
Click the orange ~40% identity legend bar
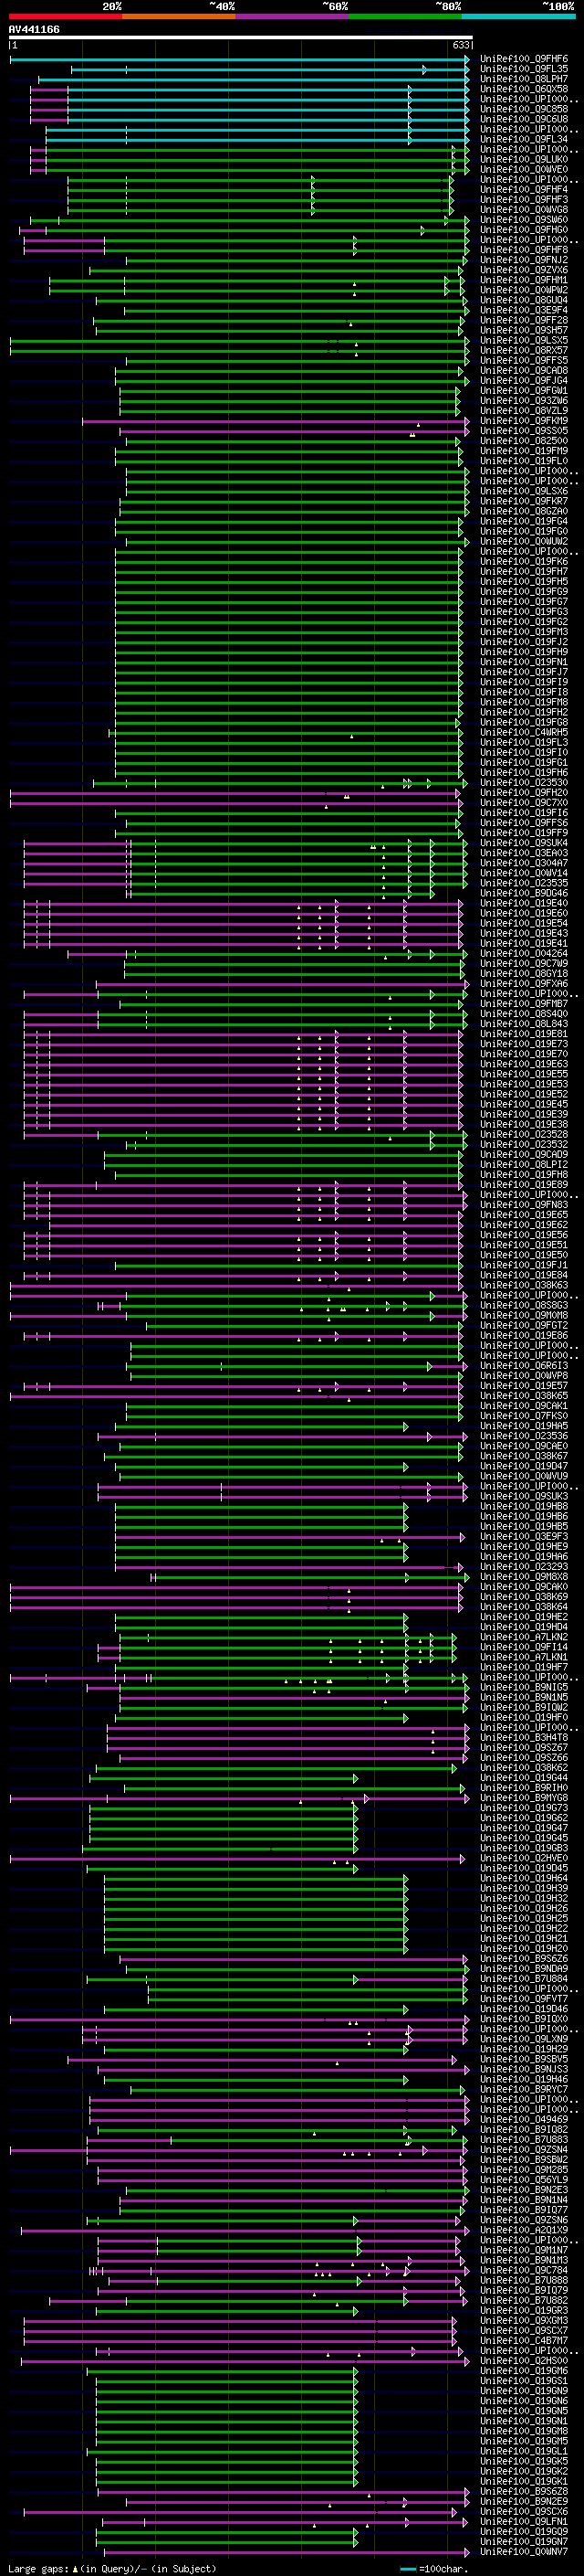click(179, 16)
